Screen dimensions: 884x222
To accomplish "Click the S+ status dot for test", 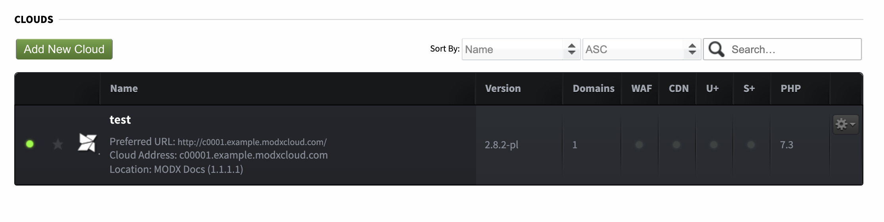I will pos(751,145).
